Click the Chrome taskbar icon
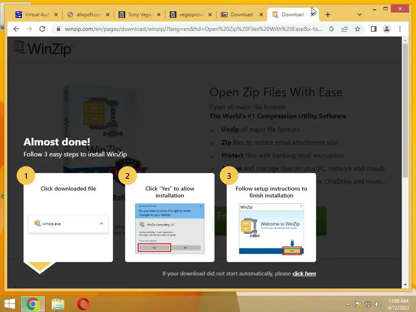 (33, 304)
